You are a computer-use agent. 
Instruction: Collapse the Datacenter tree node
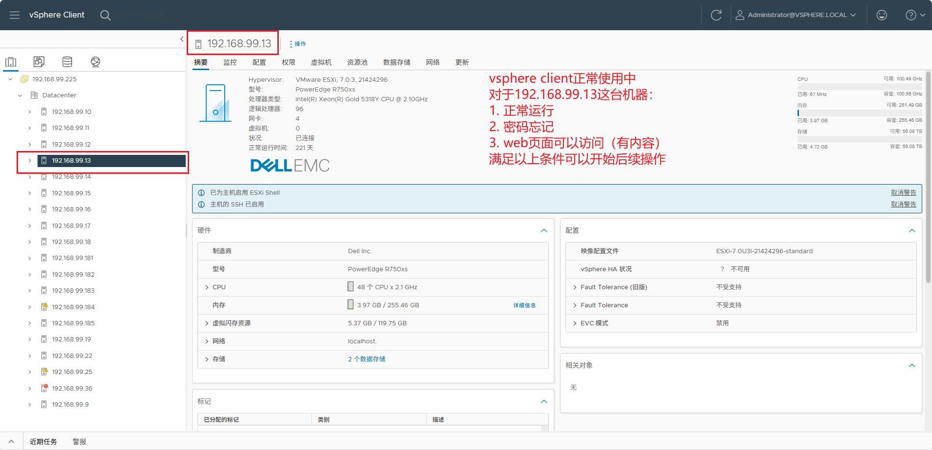tap(20, 95)
